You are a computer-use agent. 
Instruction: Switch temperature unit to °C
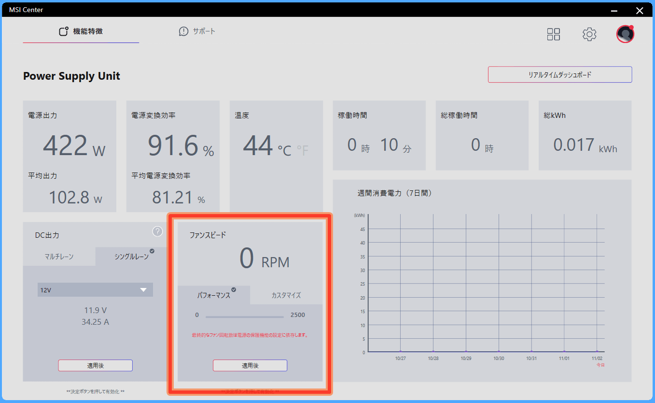coord(284,151)
